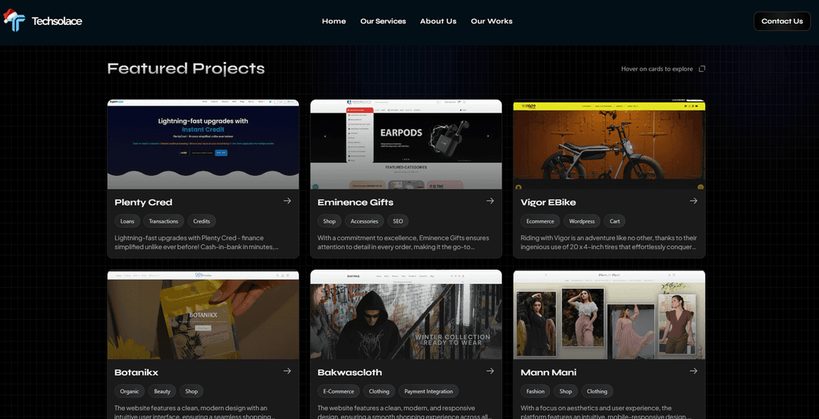Click the Featured Projects heading

point(186,69)
